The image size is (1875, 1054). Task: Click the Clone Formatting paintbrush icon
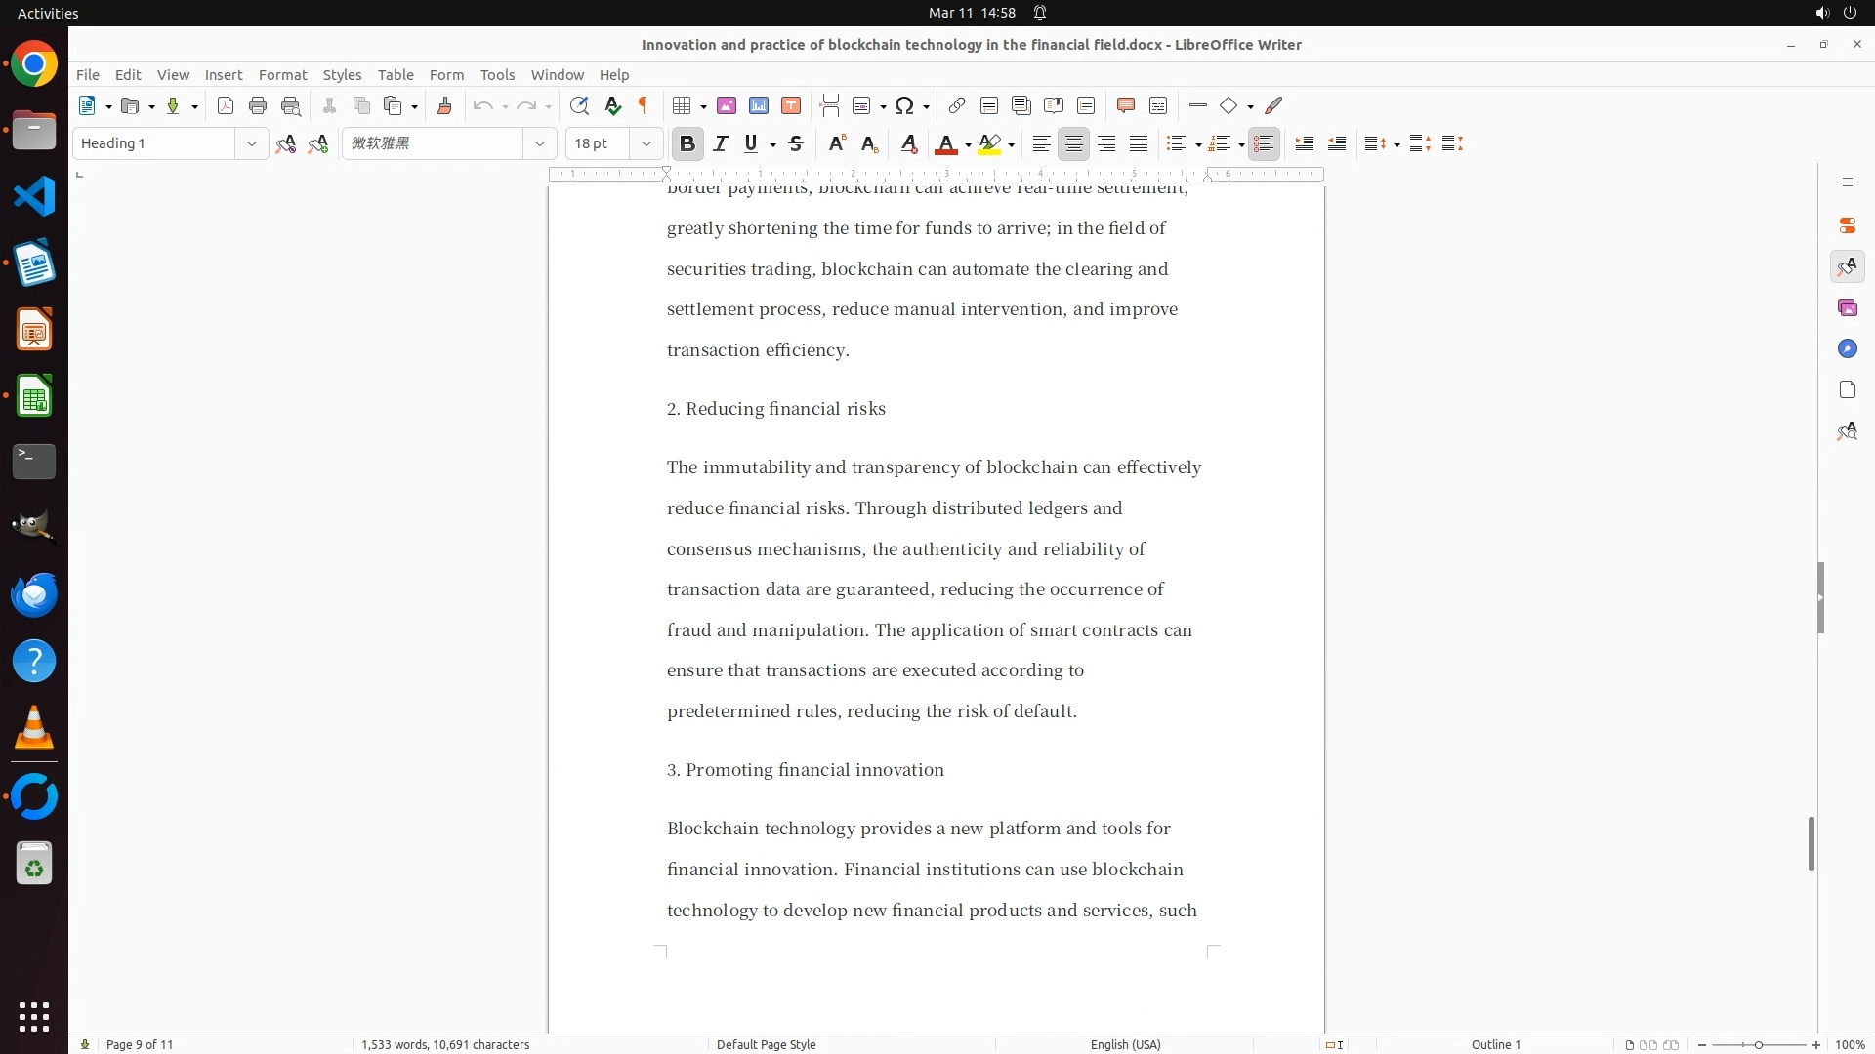(x=444, y=105)
